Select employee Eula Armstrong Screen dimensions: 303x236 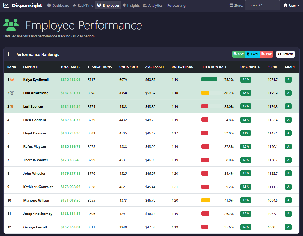point(36,93)
